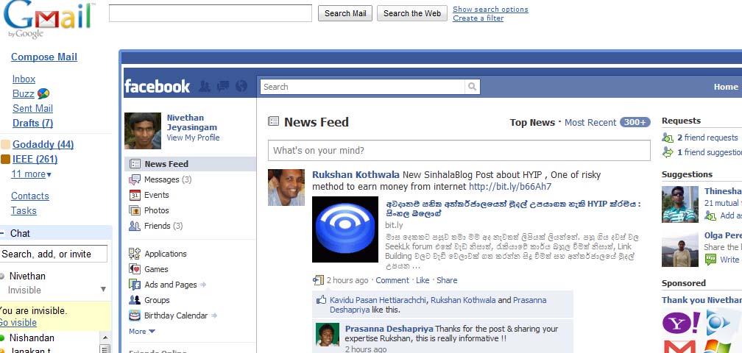Click the Ads and Pages icon
Screen dimensions: 742x353
135,285
